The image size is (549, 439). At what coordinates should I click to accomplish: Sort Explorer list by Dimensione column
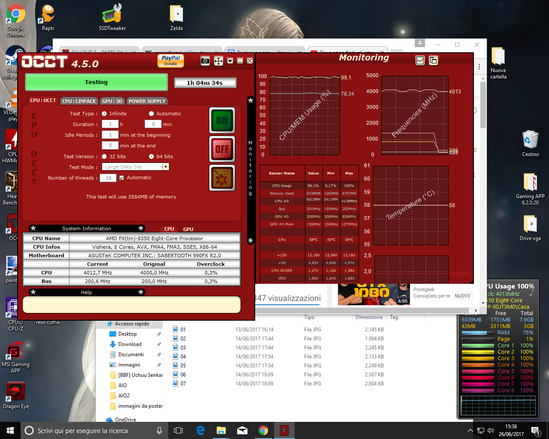coord(369,317)
